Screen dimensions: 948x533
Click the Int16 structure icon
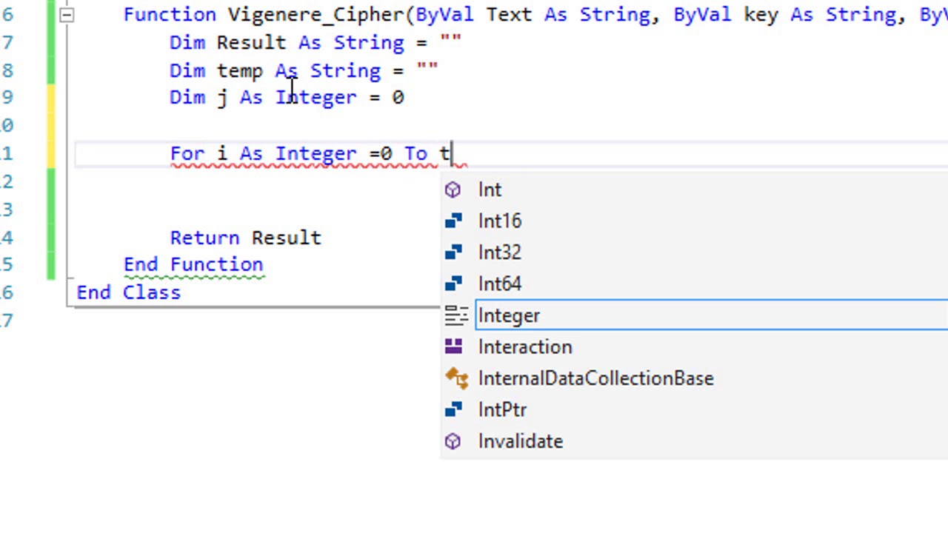point(453,221)
